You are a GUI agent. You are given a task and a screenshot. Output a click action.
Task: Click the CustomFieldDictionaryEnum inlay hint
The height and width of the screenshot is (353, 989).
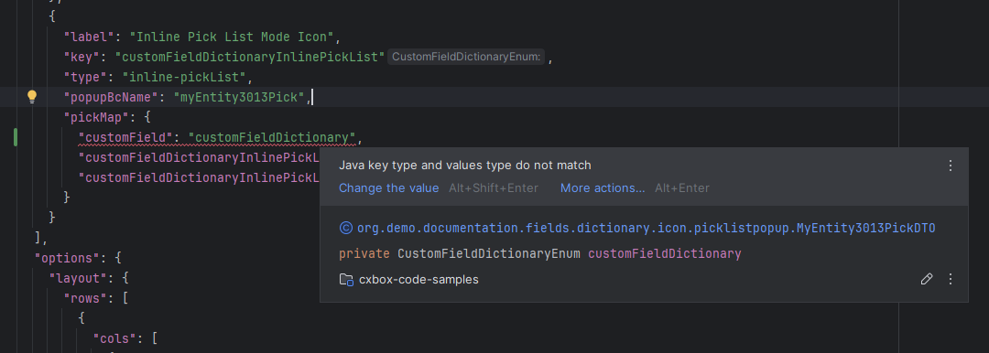466,57
